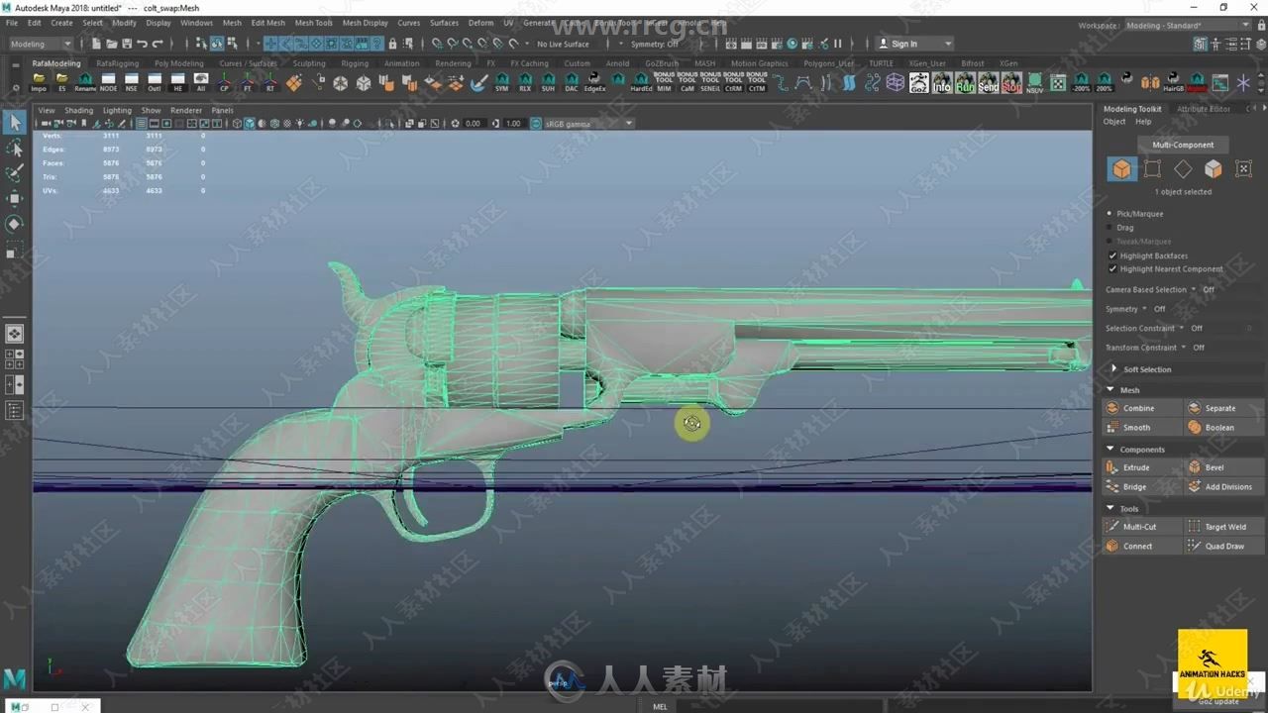Viewport: 1268px width, 713px height.
Task: Switch to Vertex selection mode icon
Action: [x=1152, y=169]
